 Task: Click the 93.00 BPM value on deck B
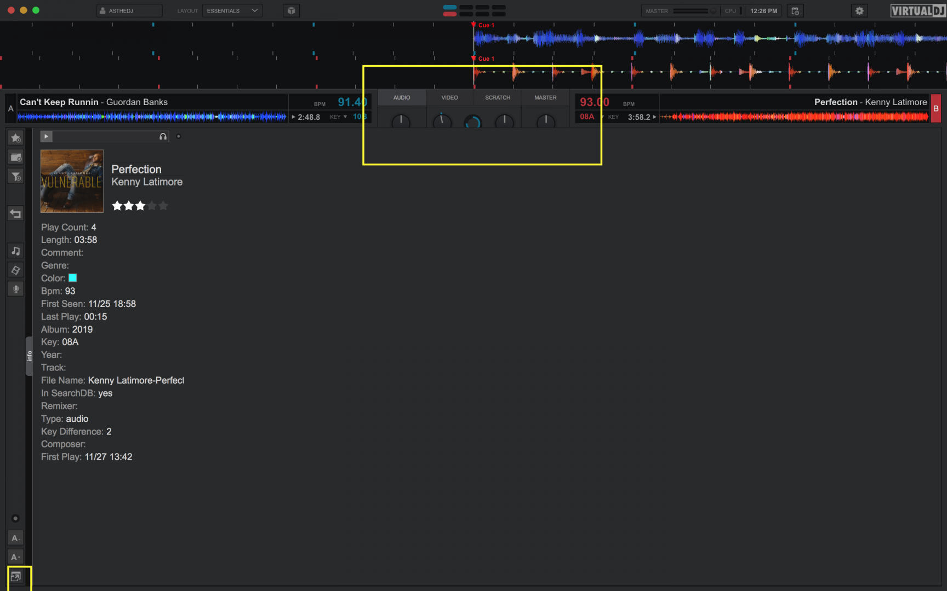tap(595, 102)
